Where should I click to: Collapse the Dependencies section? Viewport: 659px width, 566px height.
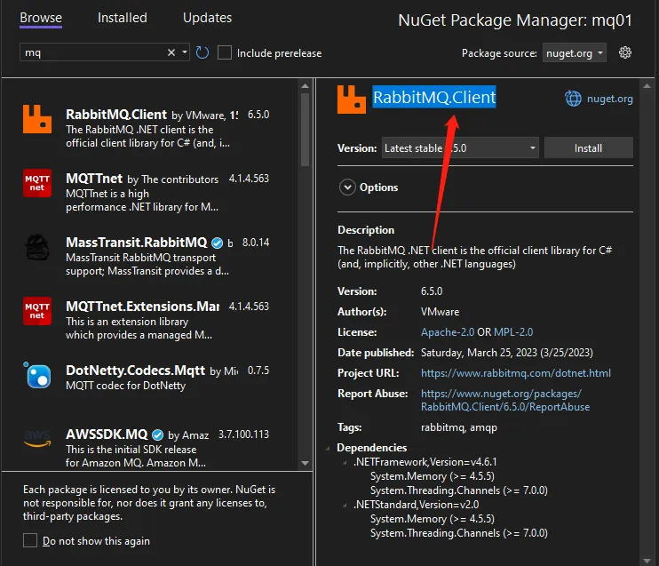pos(328,448)
